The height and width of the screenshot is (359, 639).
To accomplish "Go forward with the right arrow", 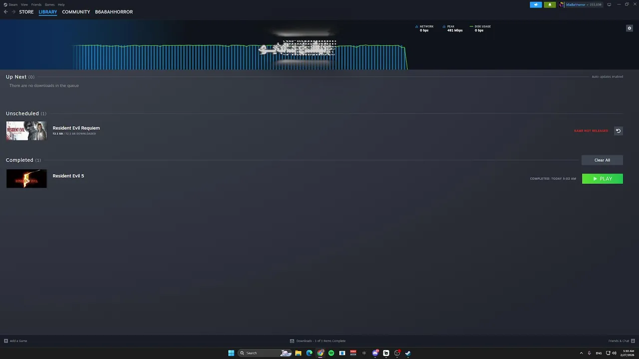I will coord(13,12).
